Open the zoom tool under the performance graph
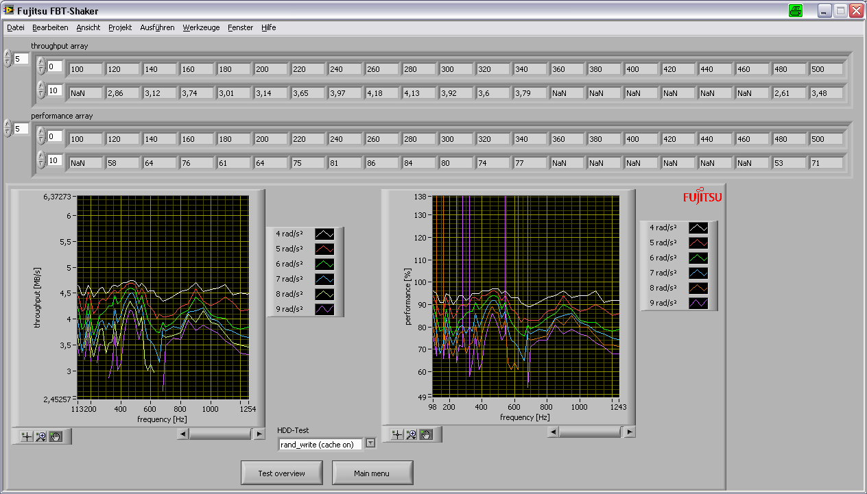The height and width of the screenshot is (494, 867). point(412,434)
